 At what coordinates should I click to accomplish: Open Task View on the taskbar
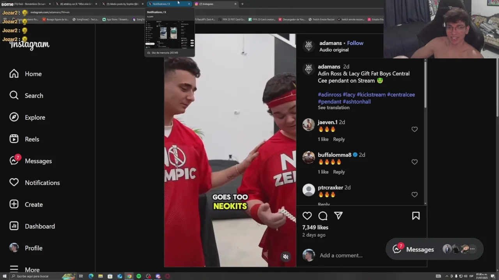[x=81, y=276]
